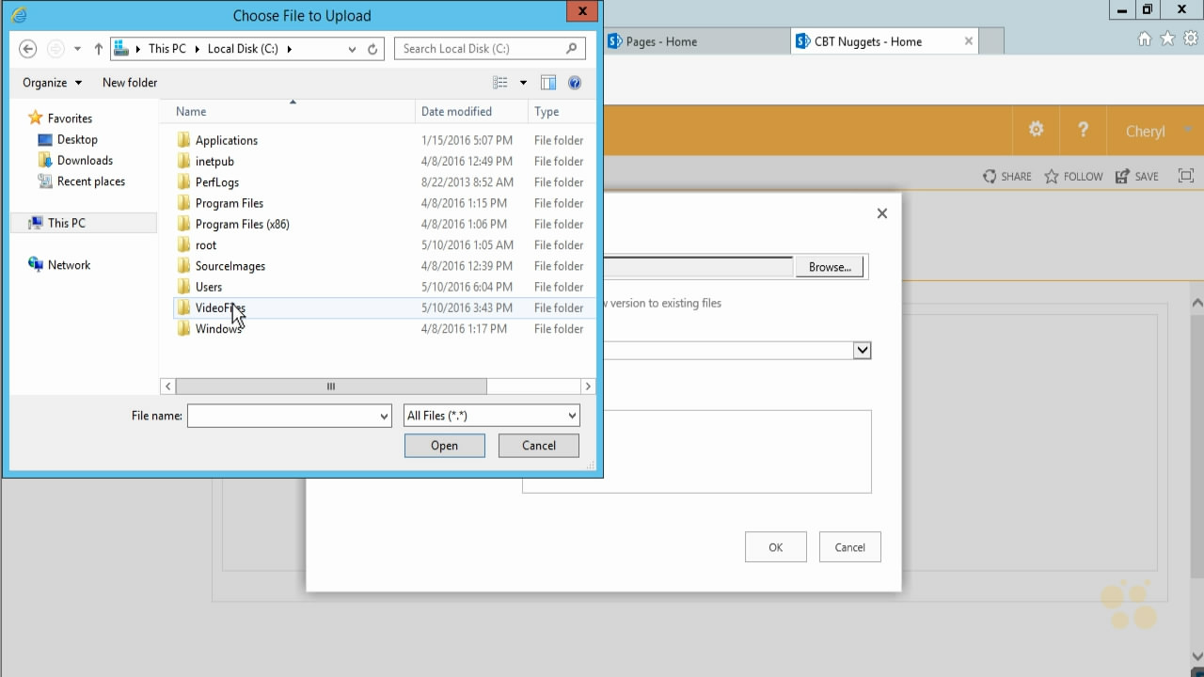This screenshot has width=1204, height=677.
Task: Toggle focus on content icon
Action: 1186,176
